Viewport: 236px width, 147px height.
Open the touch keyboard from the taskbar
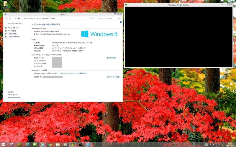tap(206, 145)
